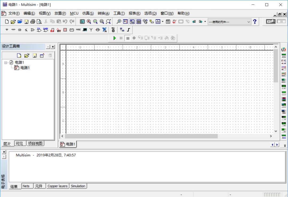Expand the analysis list arrow beside Grapher

[x=163, y=22]
